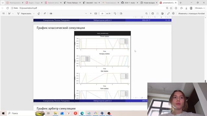207x116 pixels.
Task: Open the browser profile avatar
Action: (191, 8)
